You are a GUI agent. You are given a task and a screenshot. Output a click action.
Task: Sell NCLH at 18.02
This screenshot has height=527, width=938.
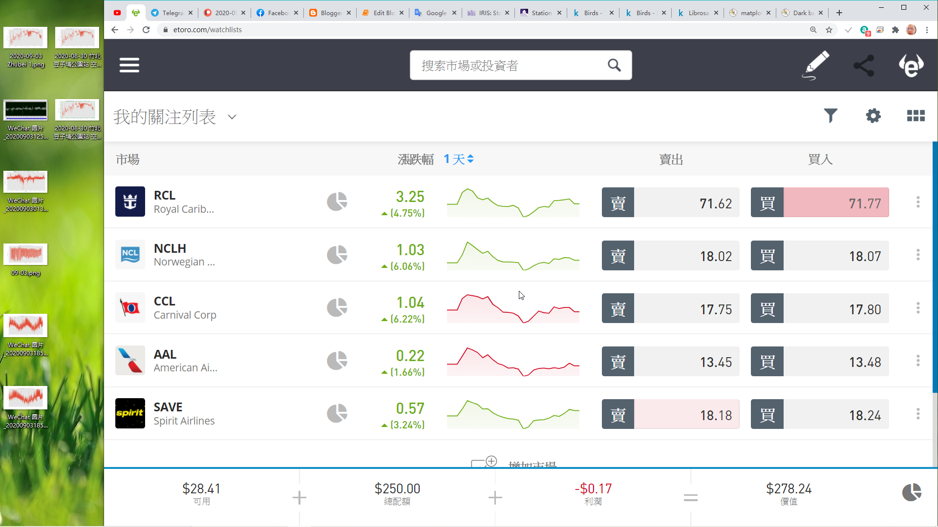click(x=670, y=255)
